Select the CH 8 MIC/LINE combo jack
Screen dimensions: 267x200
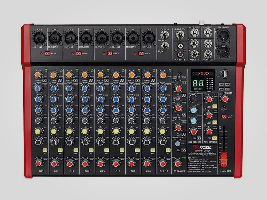pyautogui.click(x=149, y=38)
